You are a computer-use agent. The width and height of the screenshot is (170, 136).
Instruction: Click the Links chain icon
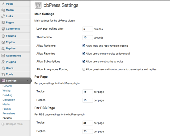pos(3,16)
